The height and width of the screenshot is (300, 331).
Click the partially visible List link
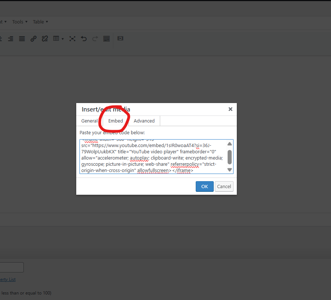[8, 279]
